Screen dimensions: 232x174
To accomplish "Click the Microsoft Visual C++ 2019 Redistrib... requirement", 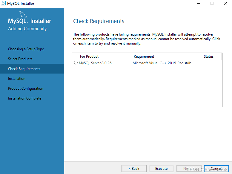I will [163, 63].
